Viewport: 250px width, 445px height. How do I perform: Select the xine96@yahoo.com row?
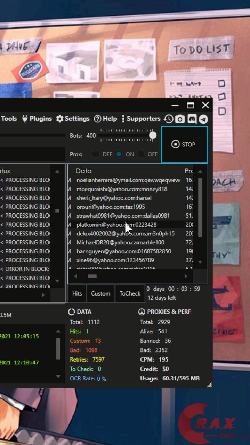pos(130,260)
